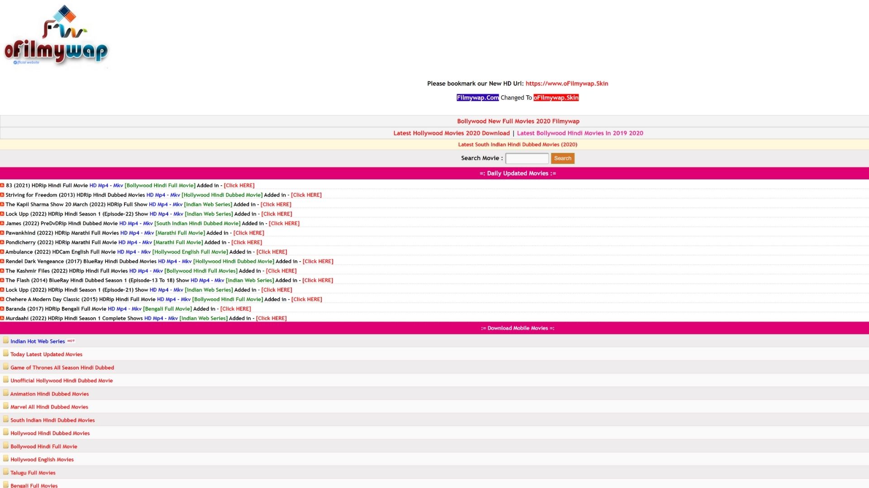Click [Click HERE] for 83 (2021) movie

point(239,185)
